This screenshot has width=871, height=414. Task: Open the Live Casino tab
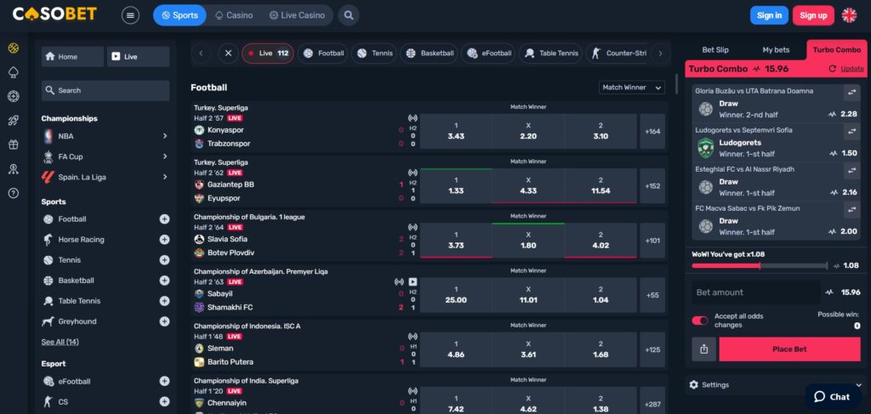pyautogui.click(x=297, y=15)
